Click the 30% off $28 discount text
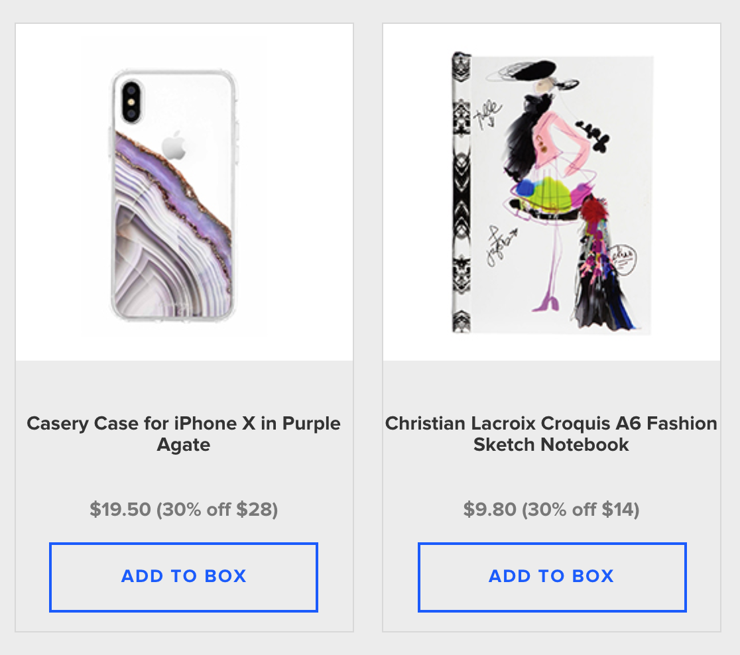This screenshot has height=655, width=740. click(217, 509)
